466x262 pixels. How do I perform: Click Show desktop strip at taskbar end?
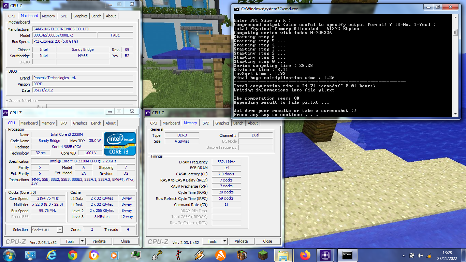coord(463,256)
